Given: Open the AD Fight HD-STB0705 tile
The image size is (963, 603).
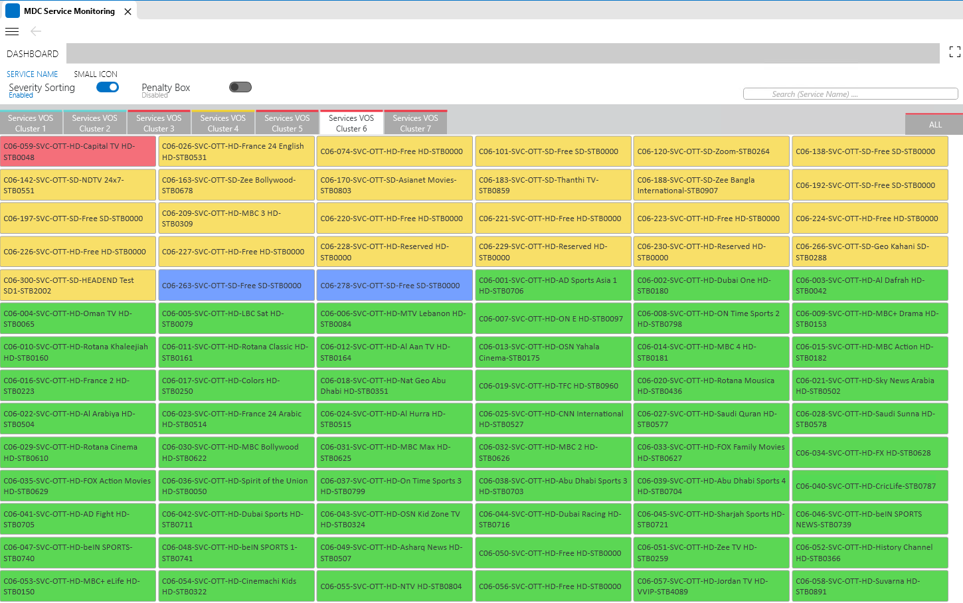Looking at the screenshot, I should click(x=78, y=519).
